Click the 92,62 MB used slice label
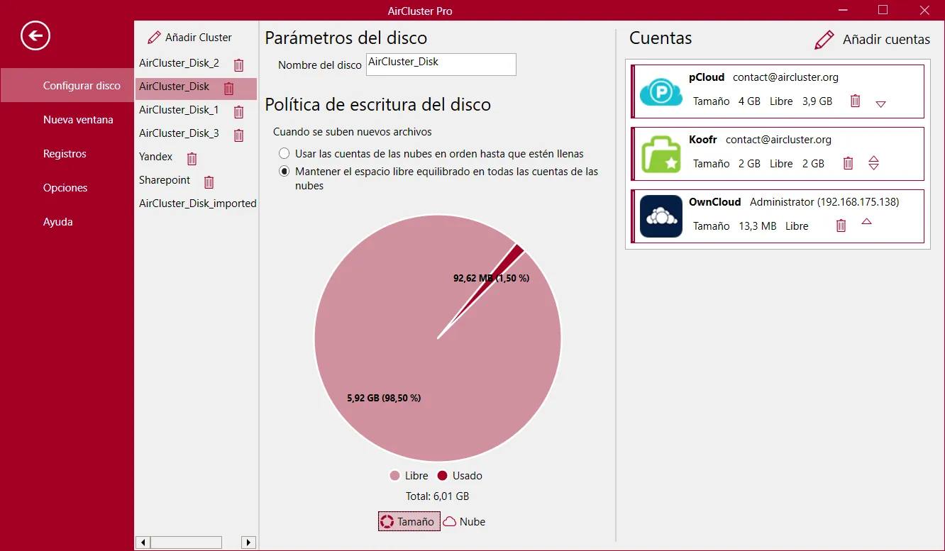 tap(491, 278)
